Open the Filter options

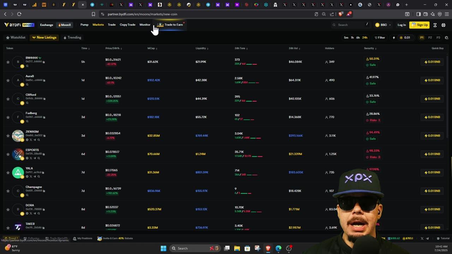[380, 38]
